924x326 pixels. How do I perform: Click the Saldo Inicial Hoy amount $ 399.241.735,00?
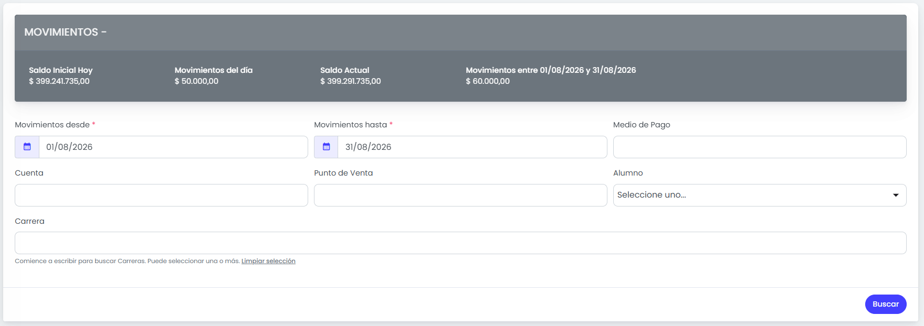pos(59,81)
